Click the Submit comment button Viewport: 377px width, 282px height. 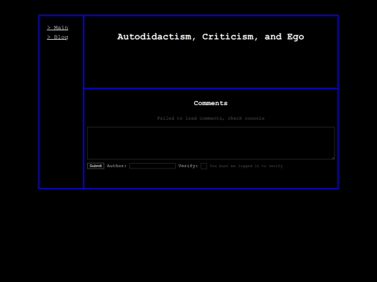point(96,166)
